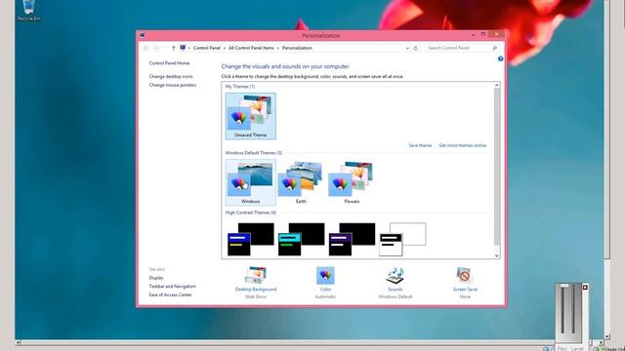Image resolution: width=625 pixels, height=351 pixels.
Task: Click the search magnifier icon
Action: tap(495, 48)
